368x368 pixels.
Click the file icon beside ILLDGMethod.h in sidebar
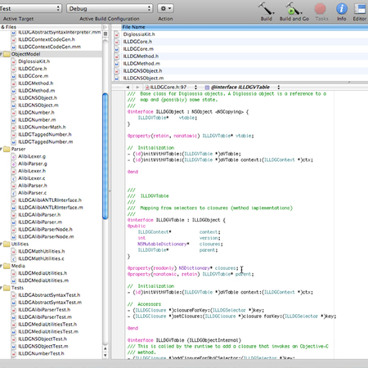tap(14, 83)
